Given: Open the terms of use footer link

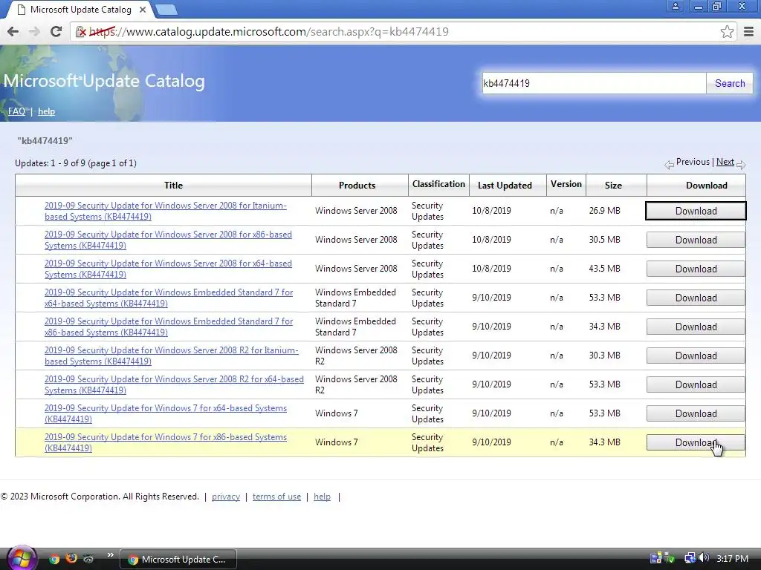Looking at the screenshot, I should click(276, 497).
